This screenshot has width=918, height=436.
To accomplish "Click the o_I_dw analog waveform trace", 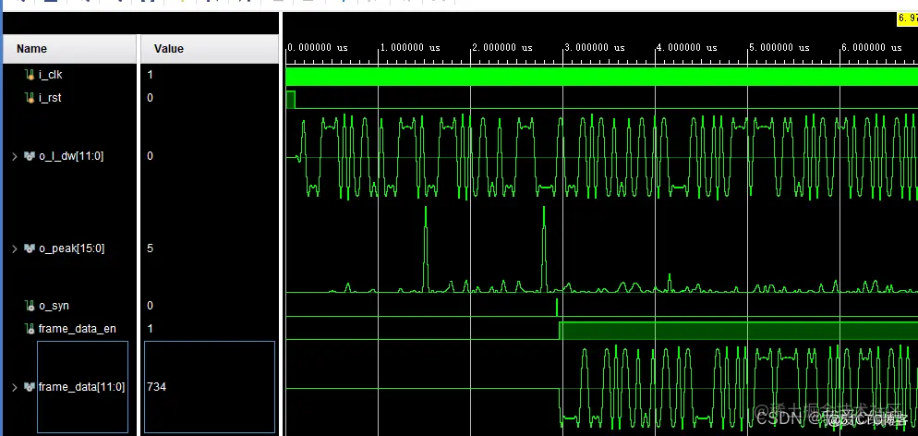I will click(x=602, y=157).
